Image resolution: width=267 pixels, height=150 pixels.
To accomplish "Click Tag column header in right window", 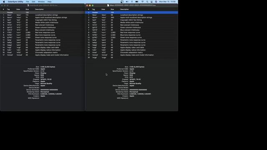I will point(93,9).
